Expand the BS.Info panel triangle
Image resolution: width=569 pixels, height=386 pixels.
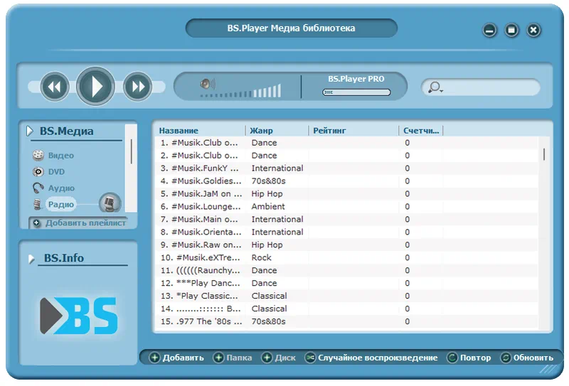pos(31,259)
